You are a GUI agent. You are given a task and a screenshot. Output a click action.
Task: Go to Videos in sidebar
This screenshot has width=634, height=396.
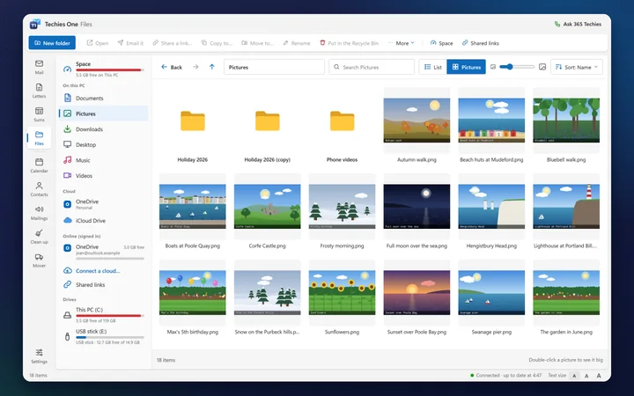click(x=104, y=176)
